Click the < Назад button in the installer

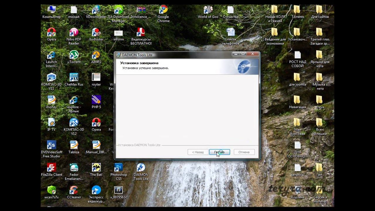click(198, 152)
